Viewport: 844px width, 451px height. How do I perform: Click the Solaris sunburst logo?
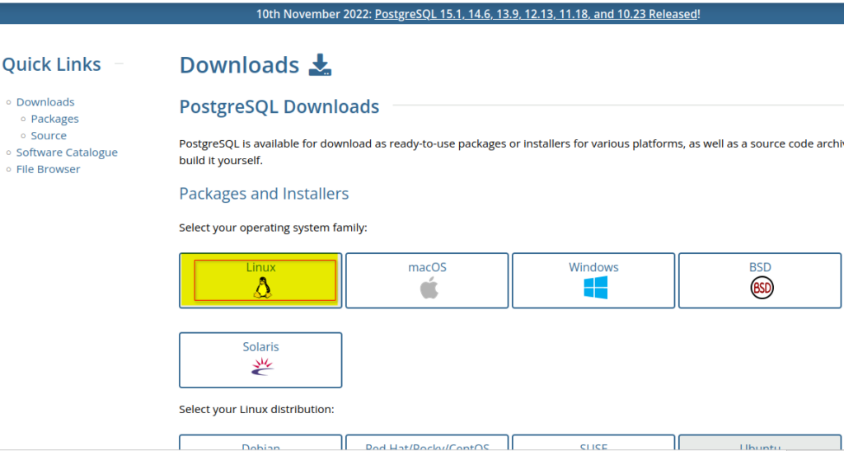tap(262, 367)
